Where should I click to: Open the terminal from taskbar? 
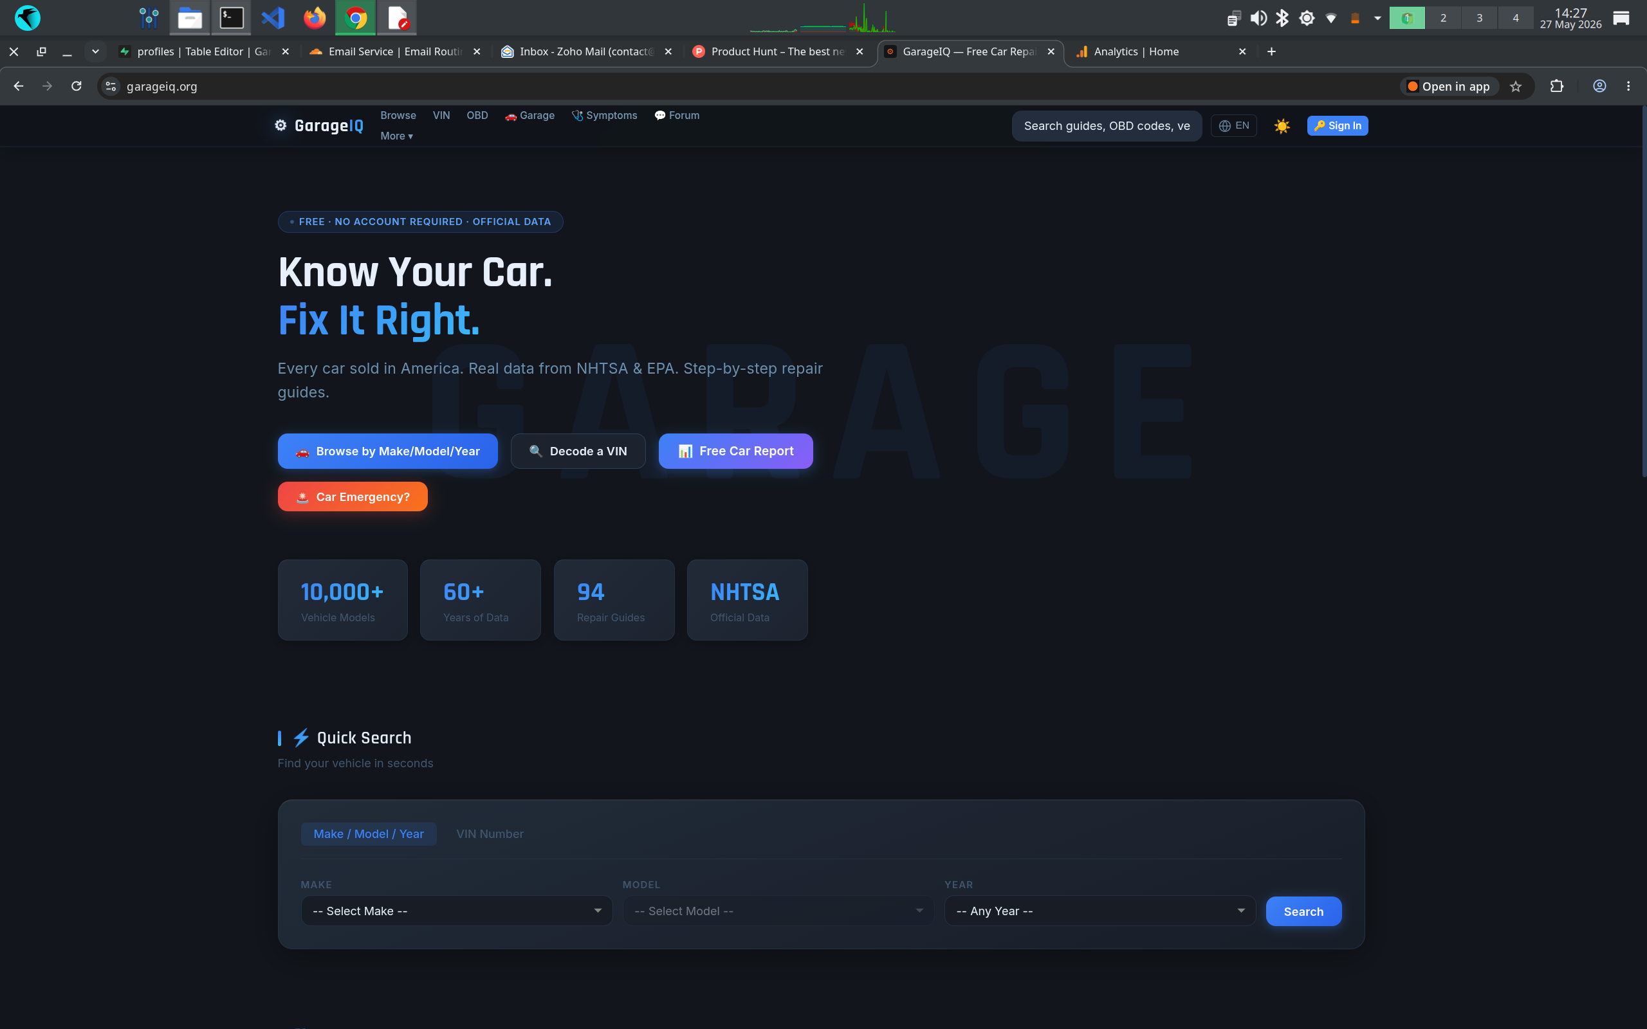(232, 18)
